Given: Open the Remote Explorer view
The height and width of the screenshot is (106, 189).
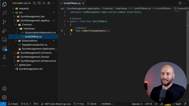Looking at the screenshot, I should [4, 40].
